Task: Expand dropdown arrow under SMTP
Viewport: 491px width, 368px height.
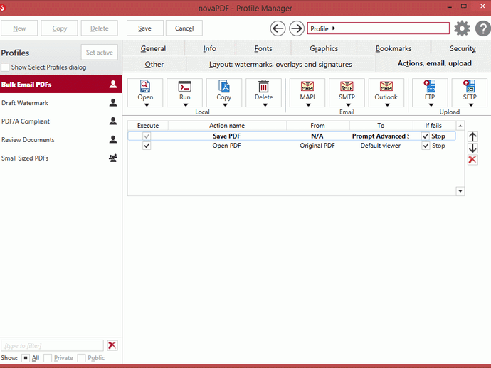Action: (348, 104)
